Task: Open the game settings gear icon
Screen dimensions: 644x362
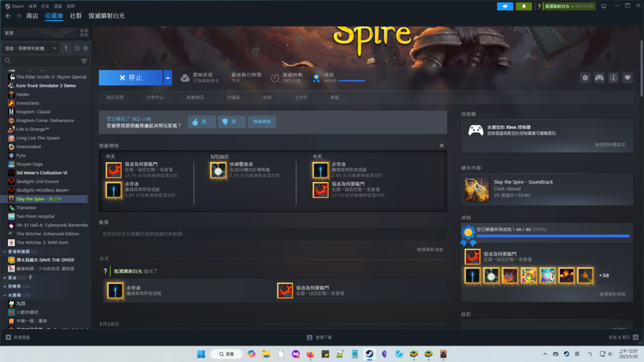Action: [x=585, y=77]
